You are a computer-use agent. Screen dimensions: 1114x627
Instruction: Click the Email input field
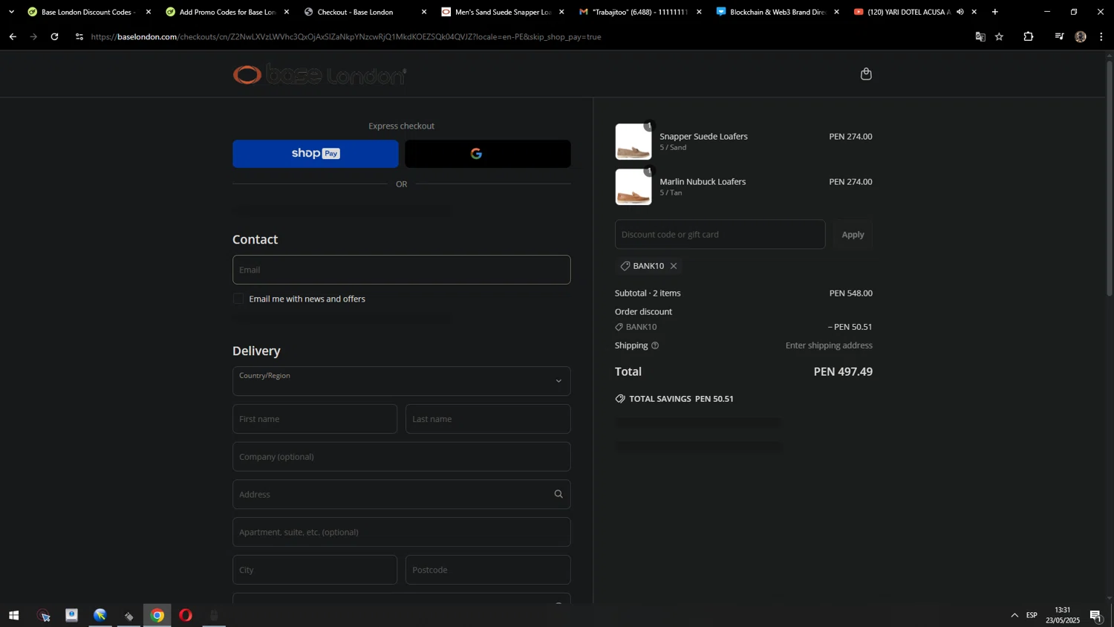pos(402,270)
